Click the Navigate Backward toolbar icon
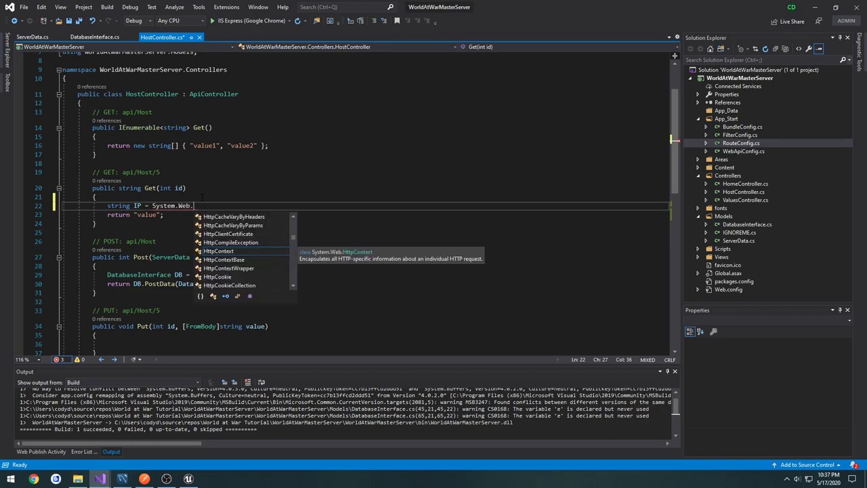This screenshot has width=867, height=488. (x=14, y=21)
